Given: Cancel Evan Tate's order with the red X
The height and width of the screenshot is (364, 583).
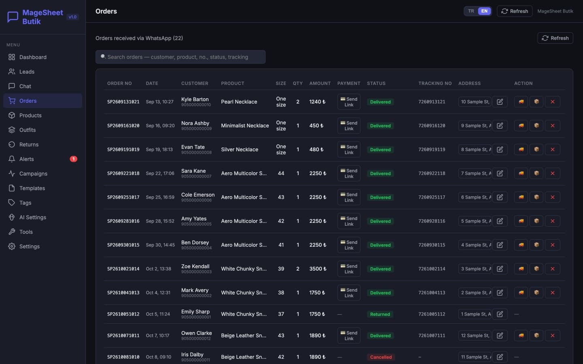Looking at the screenshot, I should point(552,150).
